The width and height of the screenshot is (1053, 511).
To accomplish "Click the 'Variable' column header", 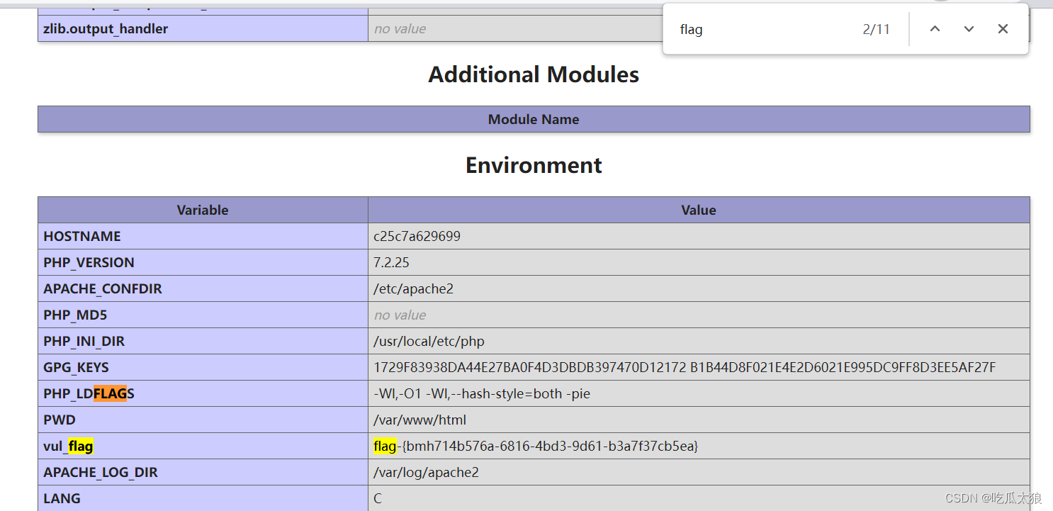I will pyautogui.click(x=203, y=210).
